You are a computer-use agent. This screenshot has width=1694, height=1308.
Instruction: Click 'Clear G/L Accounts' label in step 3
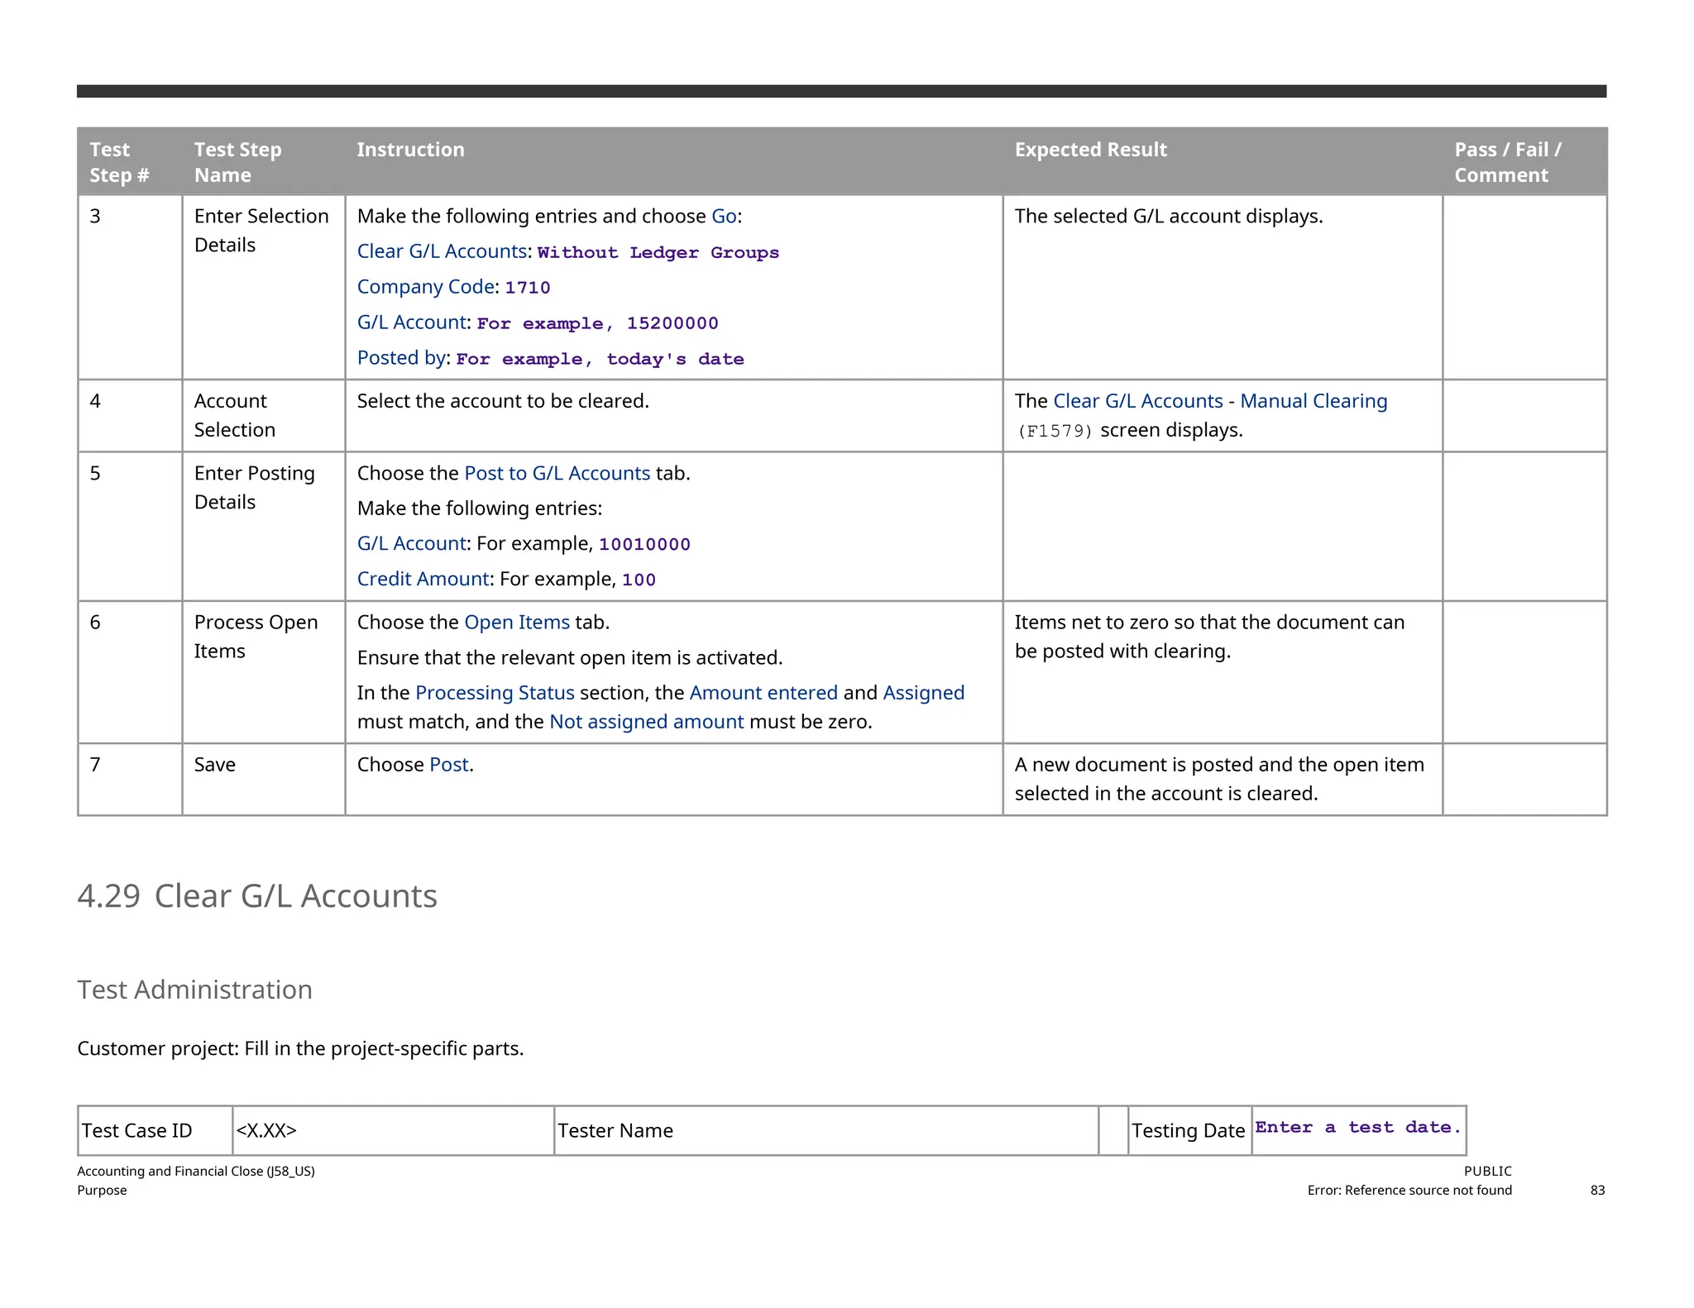coord(442,251)
